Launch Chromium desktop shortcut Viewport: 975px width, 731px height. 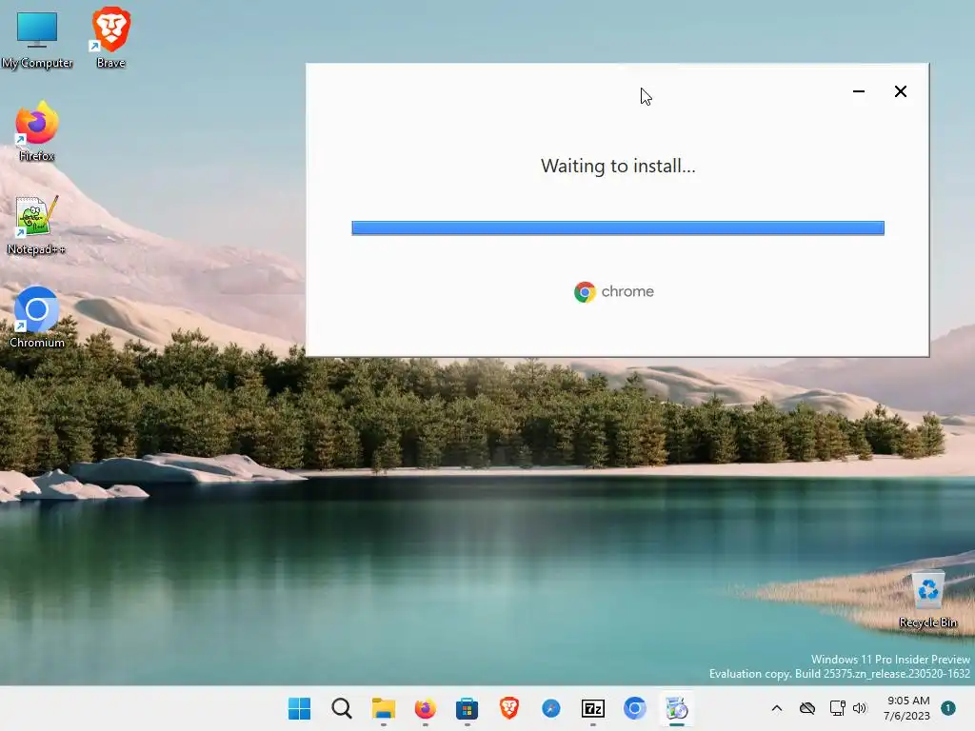[37, 317]
